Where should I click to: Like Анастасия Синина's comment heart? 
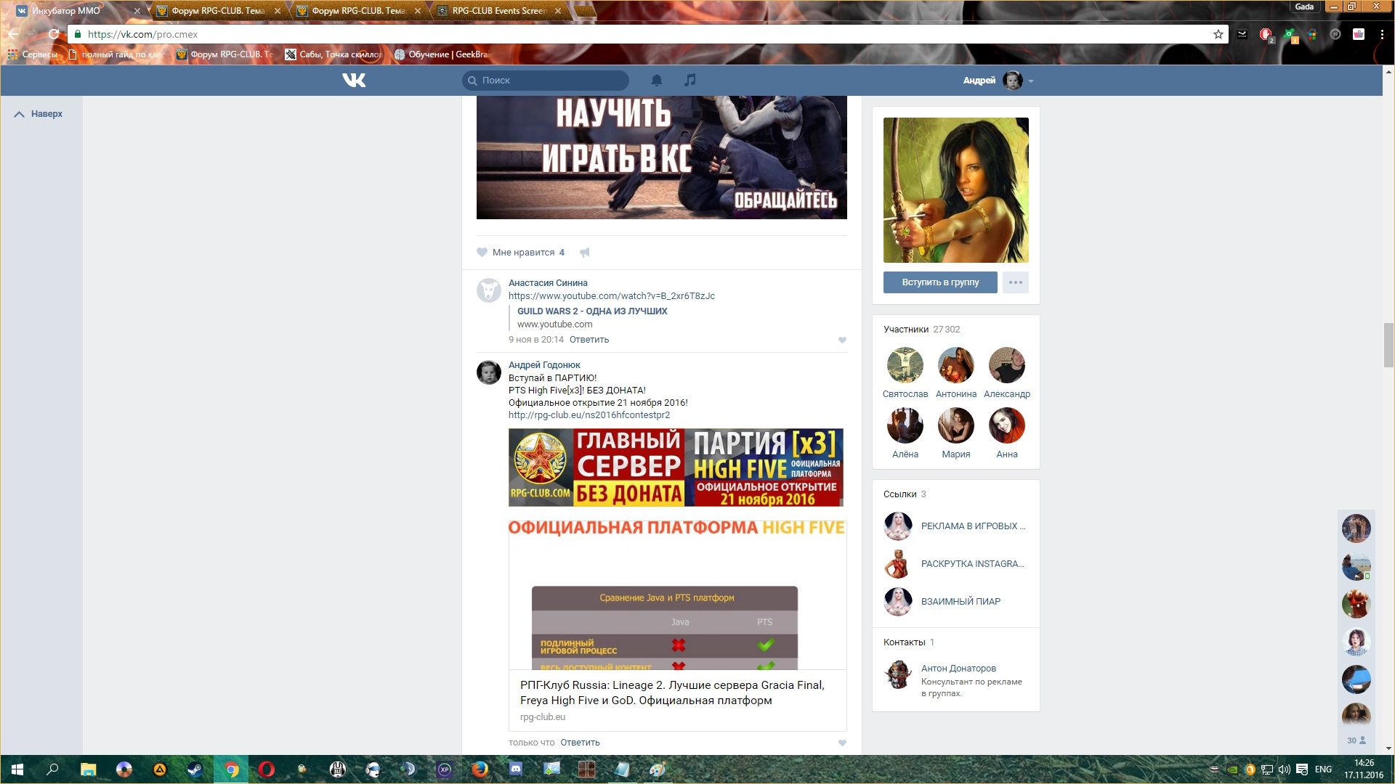[x=842, y=340]
